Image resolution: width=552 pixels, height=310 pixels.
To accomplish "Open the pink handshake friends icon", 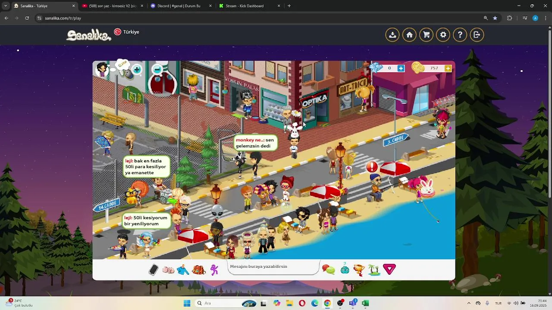I will point(168,270).
